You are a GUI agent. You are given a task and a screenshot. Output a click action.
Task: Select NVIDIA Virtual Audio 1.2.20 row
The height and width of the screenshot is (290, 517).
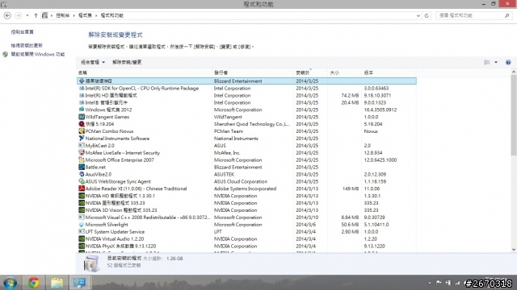click(246, 239)
